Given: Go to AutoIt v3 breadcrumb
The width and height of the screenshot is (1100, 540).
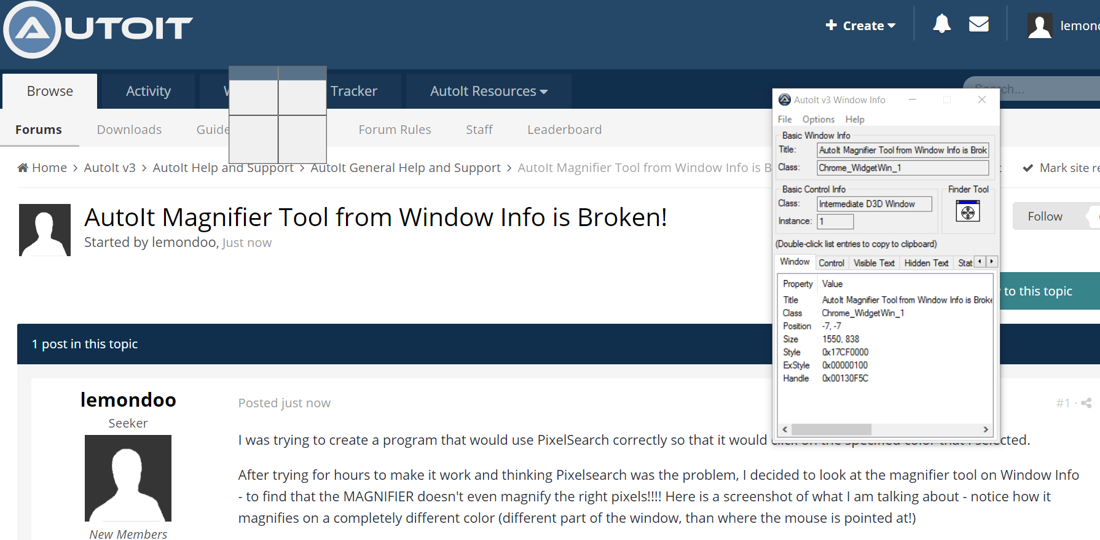Looking at the screenshot, I should point(109,168).
